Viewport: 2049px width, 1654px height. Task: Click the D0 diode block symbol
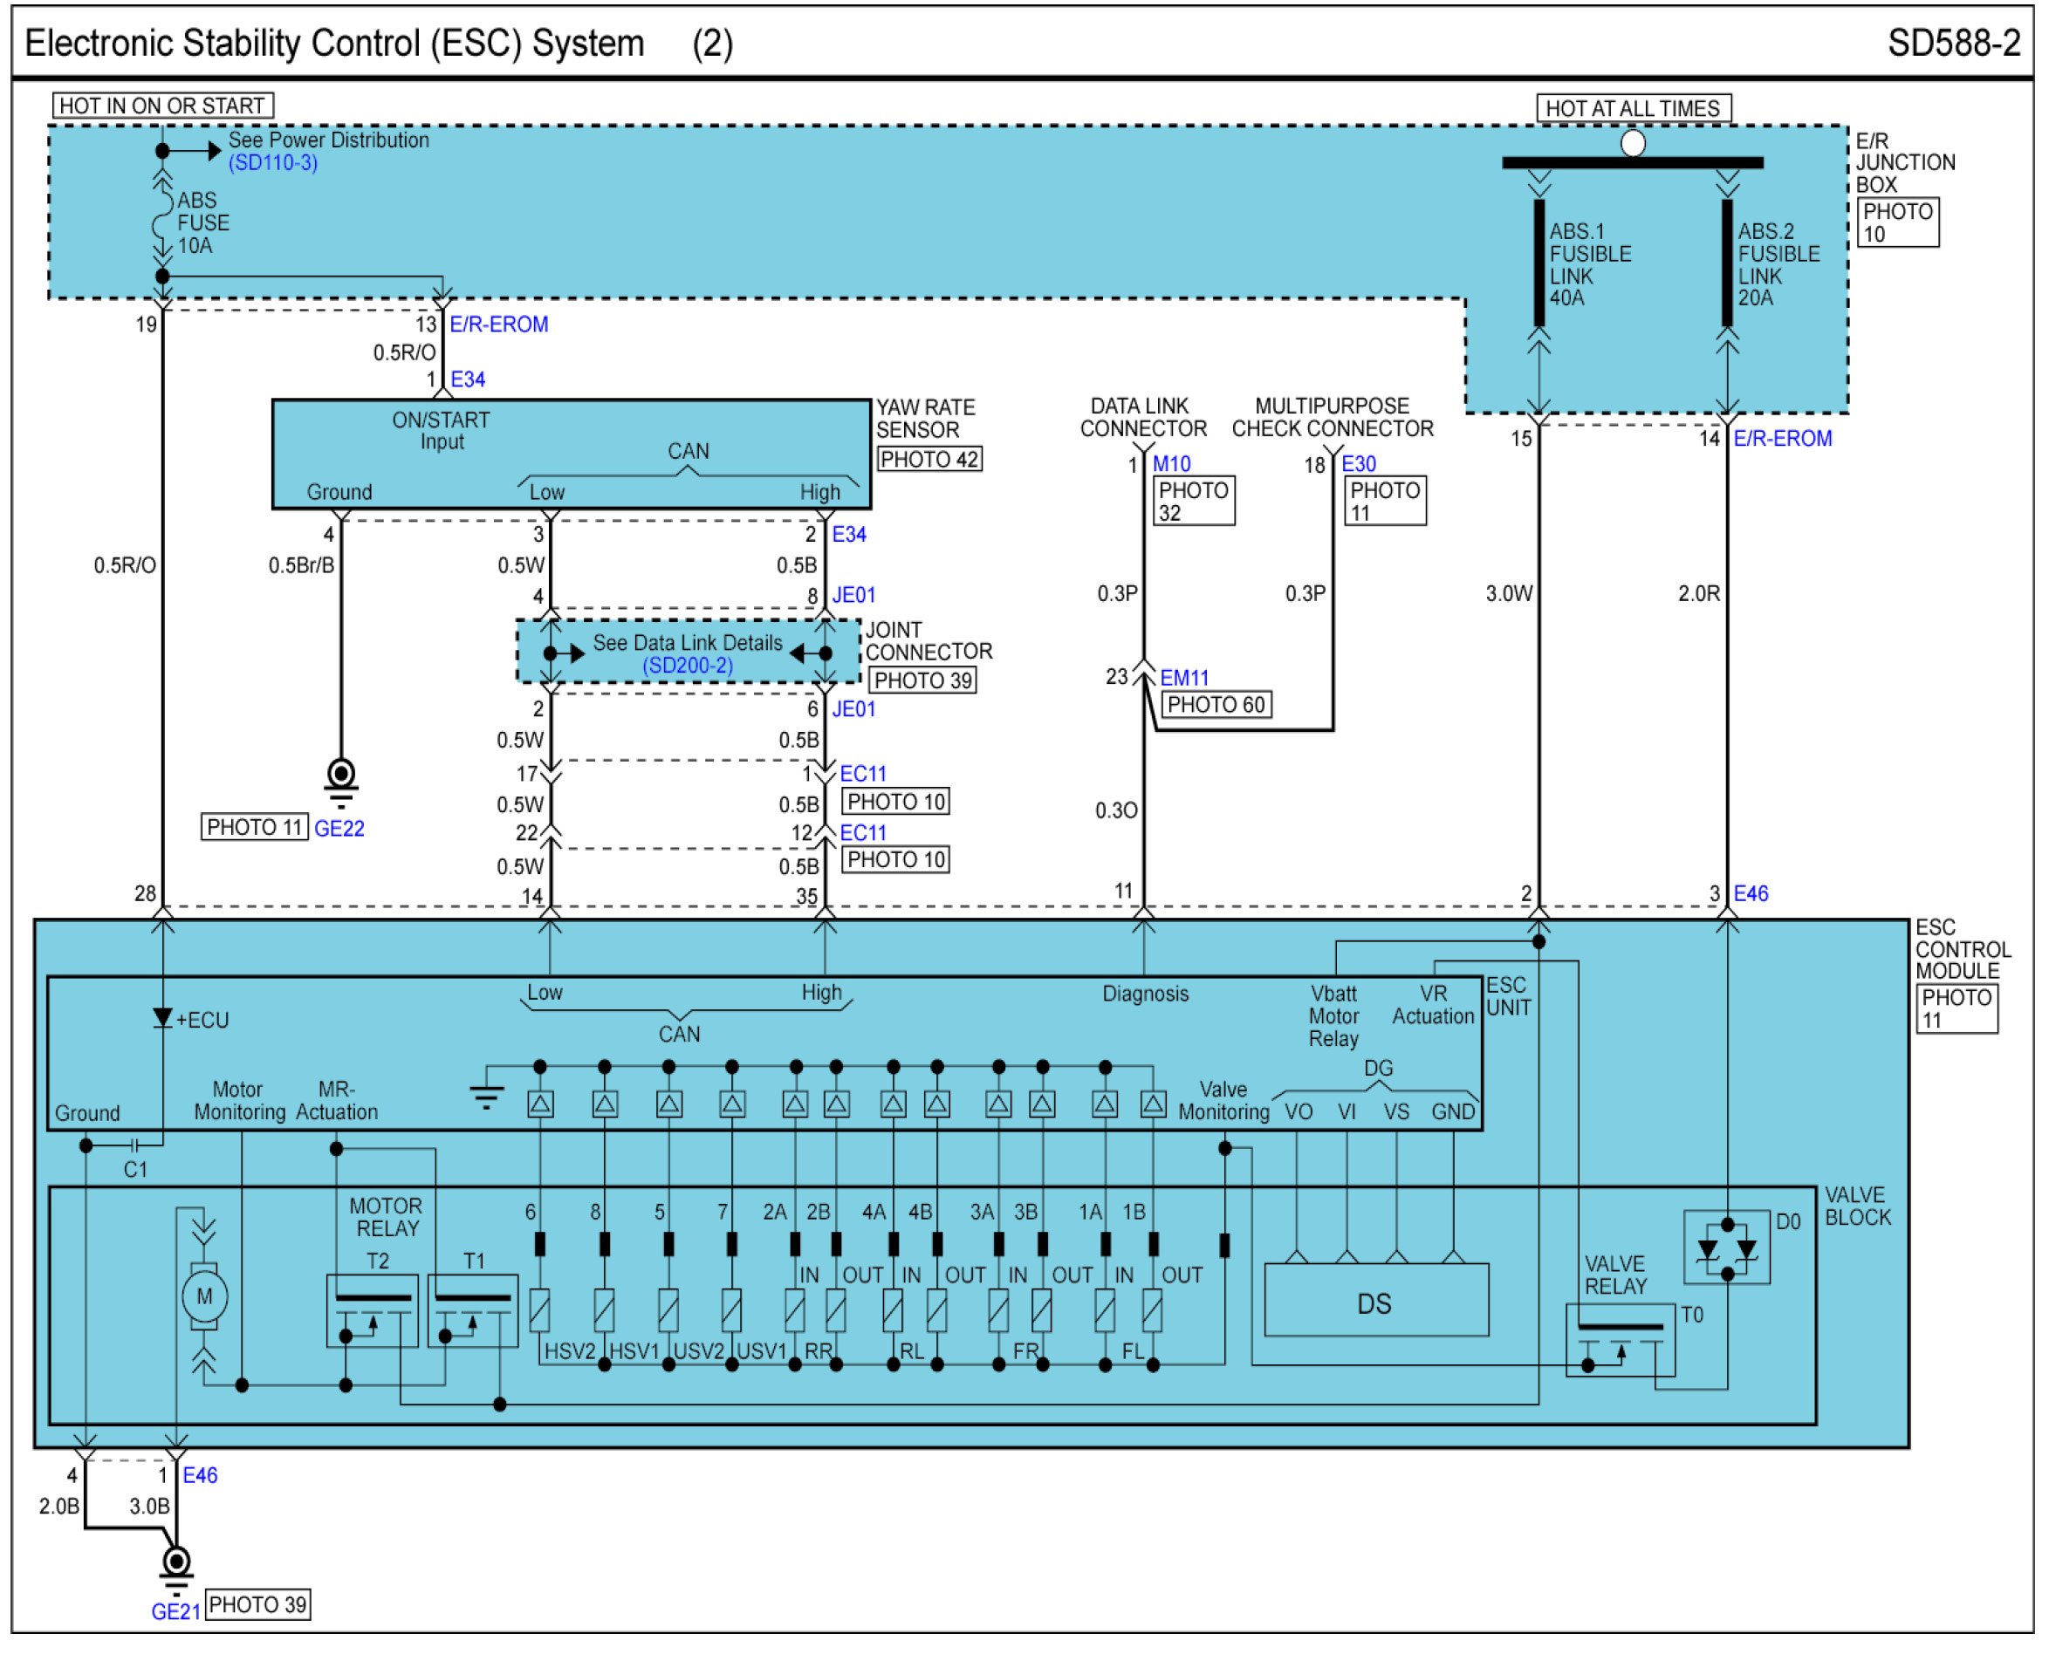click(1728, 1248)
